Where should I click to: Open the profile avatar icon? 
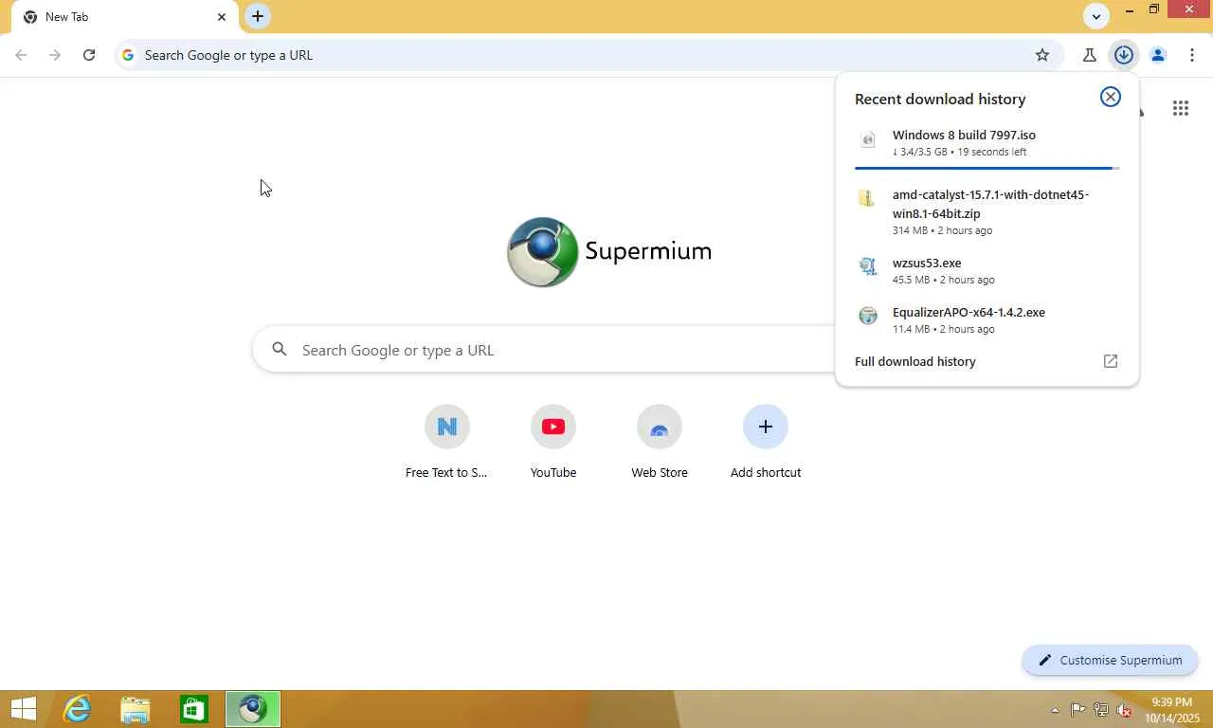(1158, 55)
